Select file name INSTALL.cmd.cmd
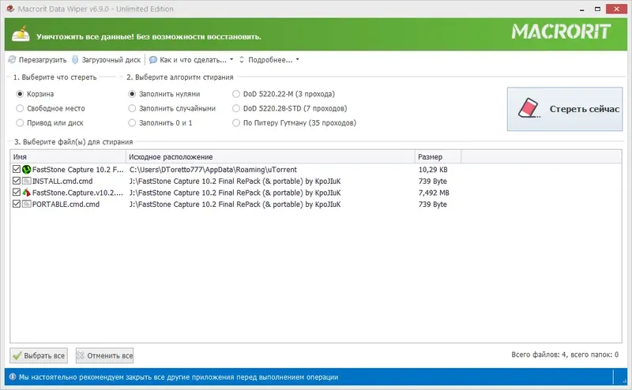The height and width of the screenshot is (390, 632). point(62,182)
